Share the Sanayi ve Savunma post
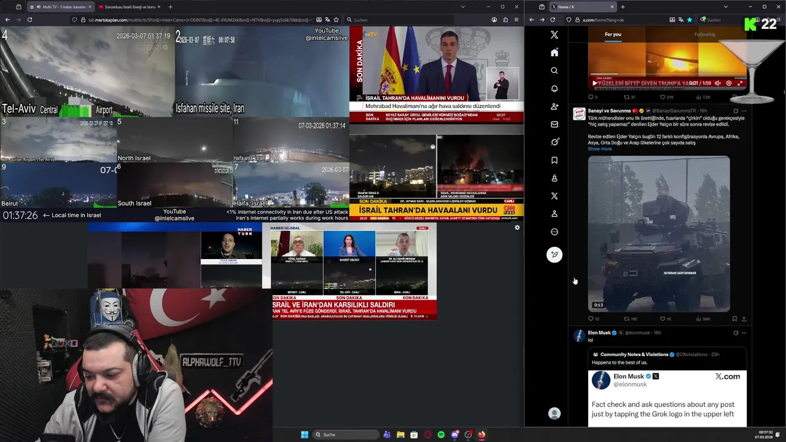The height and width of the screenshot is (442, 786). pos(744,319)
